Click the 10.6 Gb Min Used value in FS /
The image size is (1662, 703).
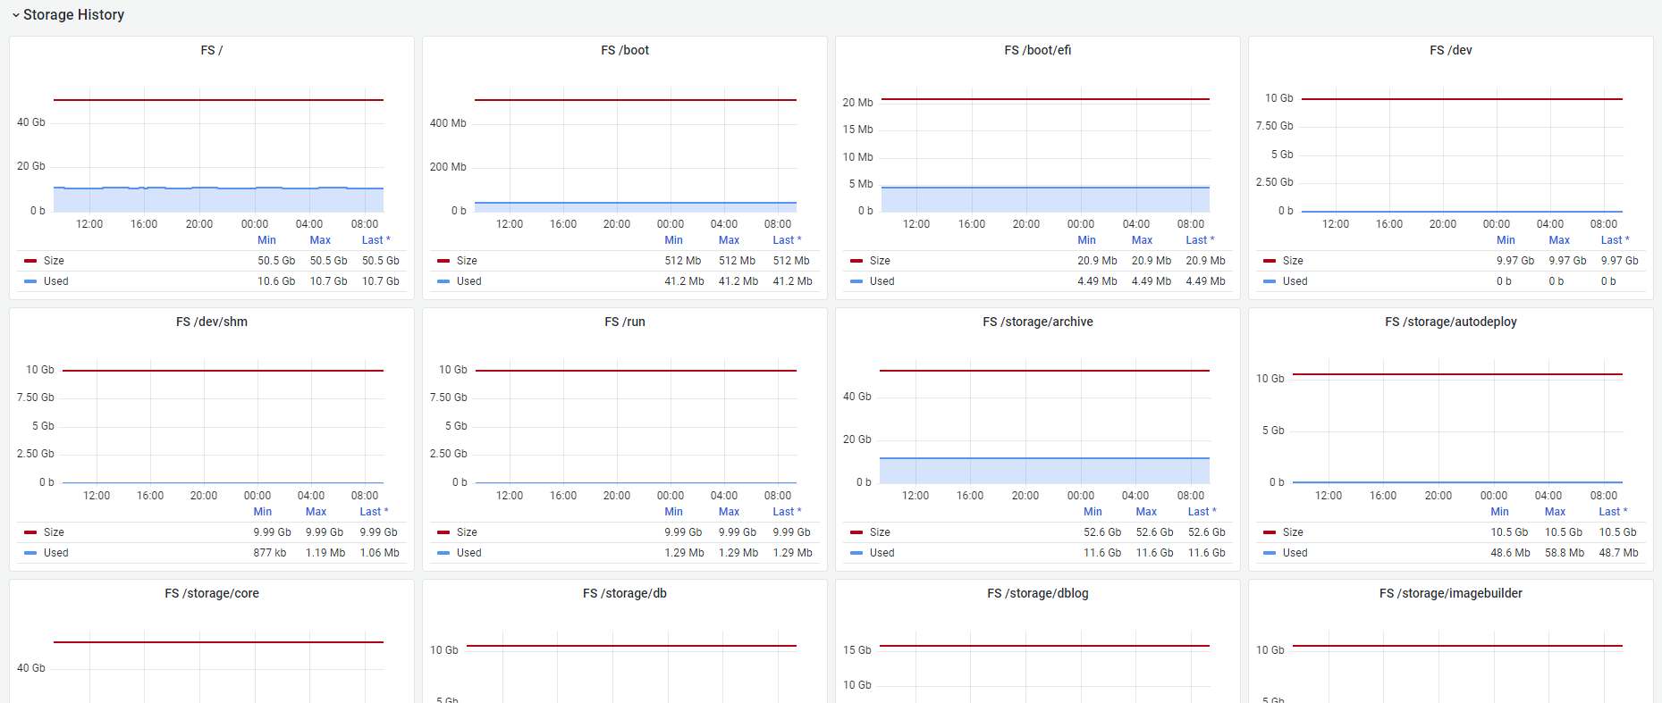coord(275,281)
